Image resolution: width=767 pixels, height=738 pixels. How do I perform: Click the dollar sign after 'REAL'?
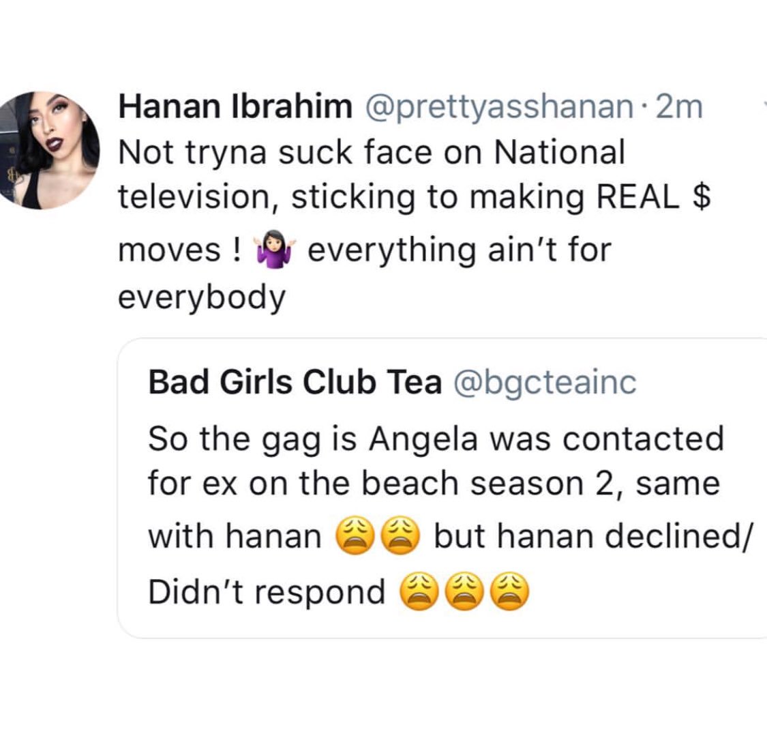tap(702, 196)
